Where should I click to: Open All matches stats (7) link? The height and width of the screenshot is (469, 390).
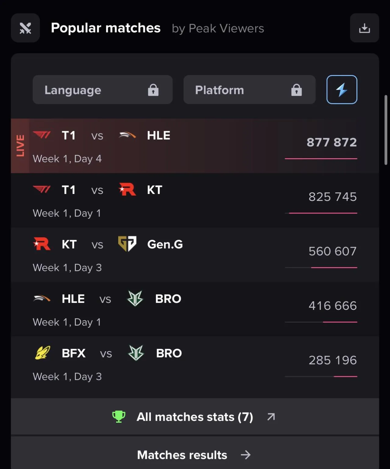click(x=195, y=417)
